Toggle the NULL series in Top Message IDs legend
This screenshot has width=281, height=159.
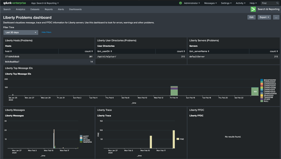[x=266, y=101]
